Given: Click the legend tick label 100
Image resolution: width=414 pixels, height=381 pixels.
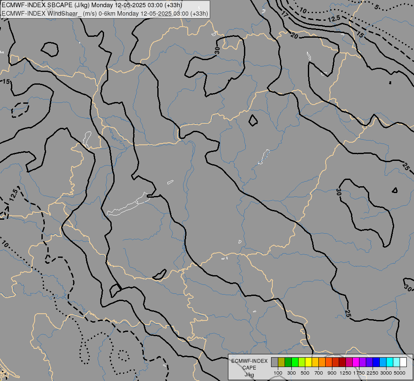Looking at the screenshot, I should (x=278, y=373).
